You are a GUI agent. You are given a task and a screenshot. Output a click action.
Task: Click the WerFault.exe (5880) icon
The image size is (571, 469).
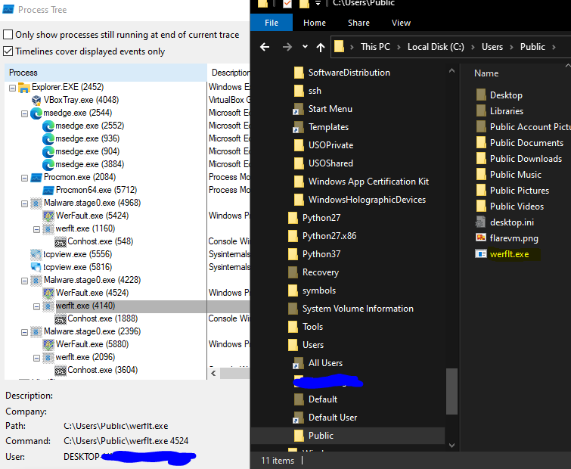click(x=48, y=344)
